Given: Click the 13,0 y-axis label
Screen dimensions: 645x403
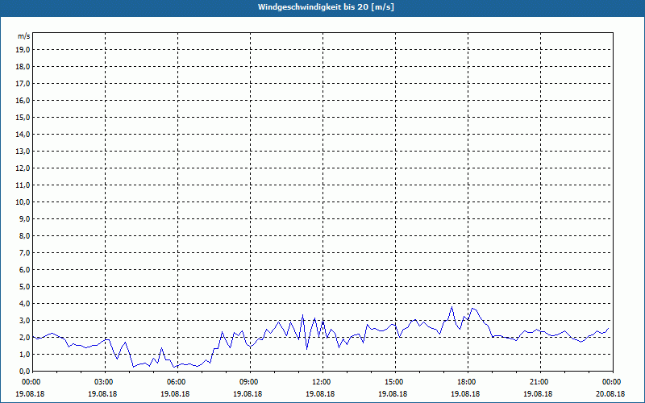Looking at the screenshot, I should 23,152.
